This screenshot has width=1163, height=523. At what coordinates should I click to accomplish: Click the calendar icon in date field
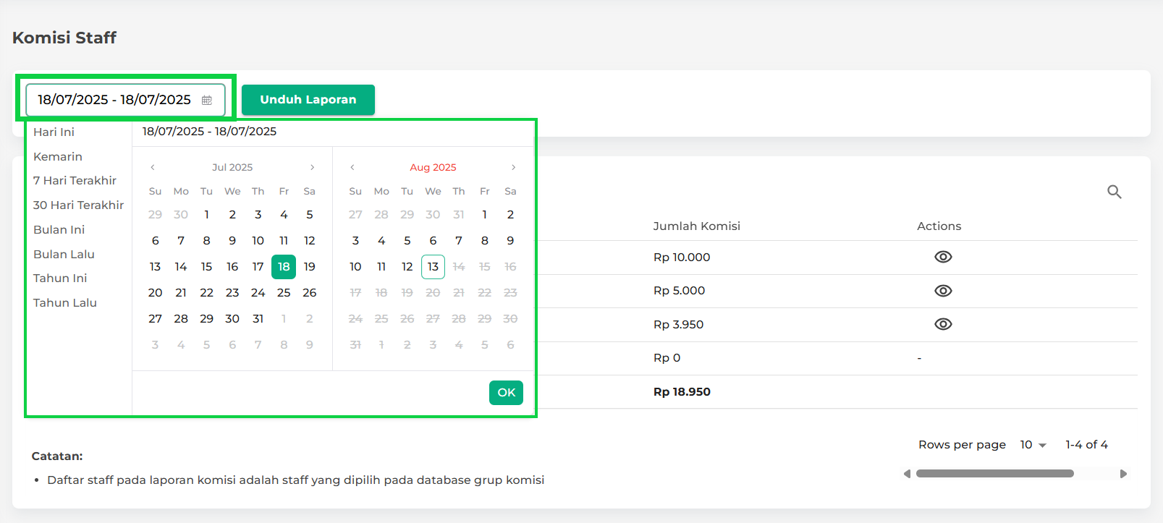(x=207, y=100)
